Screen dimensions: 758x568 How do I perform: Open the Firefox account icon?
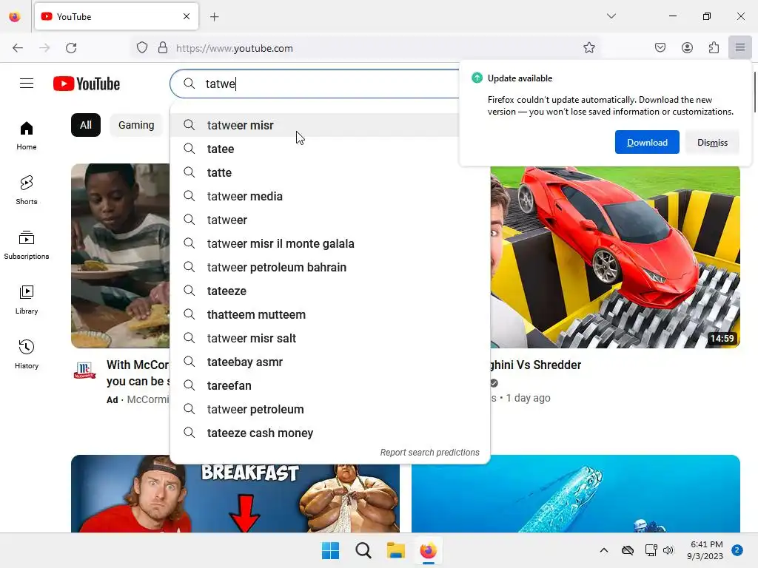(x=687, y=48)
